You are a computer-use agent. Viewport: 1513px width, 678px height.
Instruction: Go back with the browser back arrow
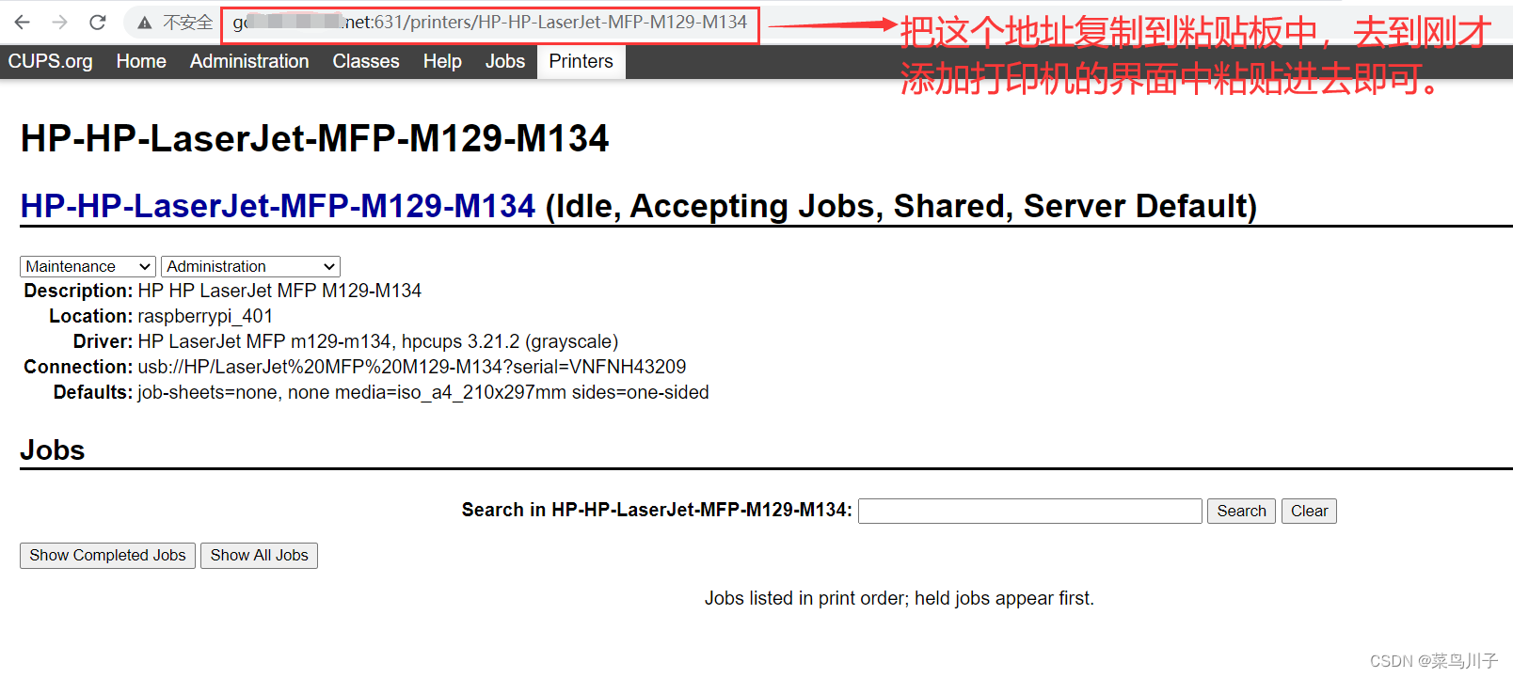click(x=23, y=22)
